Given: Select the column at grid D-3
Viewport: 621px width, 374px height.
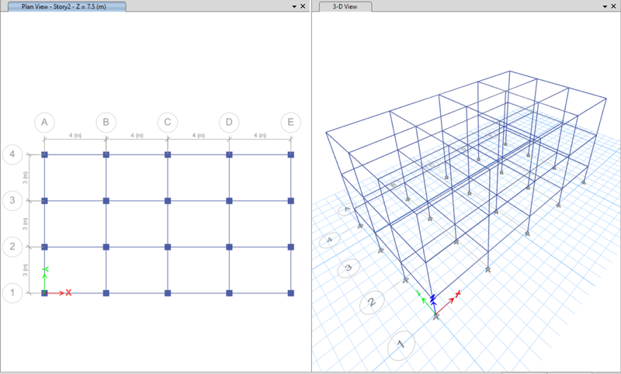Looking at the screenshot, I should [229, 201].
